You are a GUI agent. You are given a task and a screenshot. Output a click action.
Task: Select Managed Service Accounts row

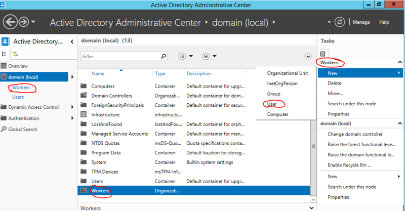(x=194, y=134)
